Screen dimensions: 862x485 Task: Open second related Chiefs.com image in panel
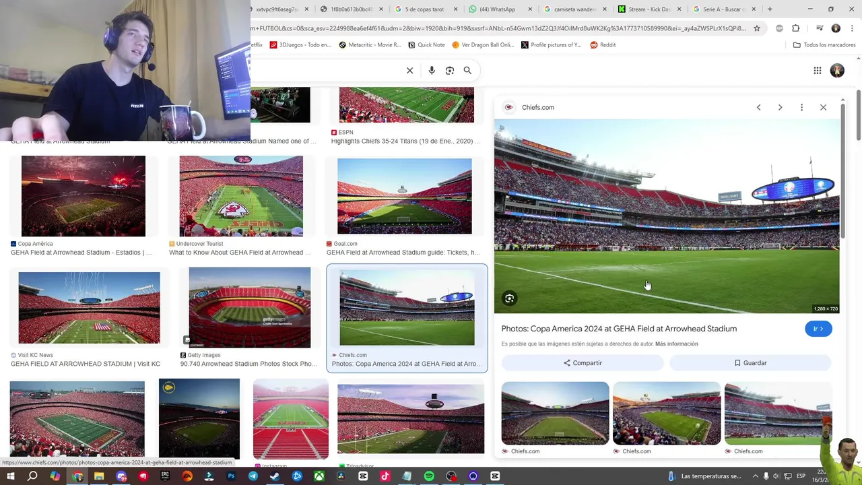(667, 413)
